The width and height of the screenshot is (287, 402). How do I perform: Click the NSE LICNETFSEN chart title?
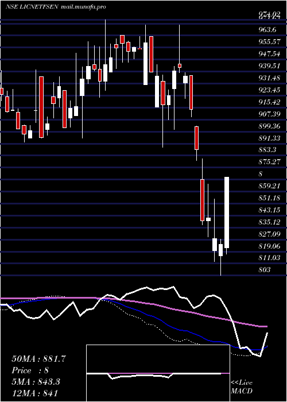(33, 7)
